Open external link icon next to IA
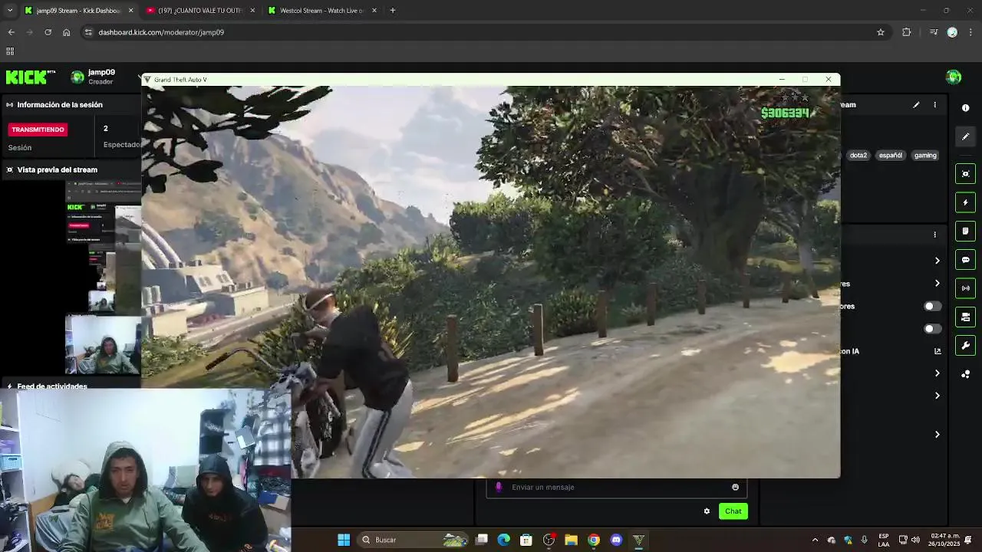 coord(938,351)
